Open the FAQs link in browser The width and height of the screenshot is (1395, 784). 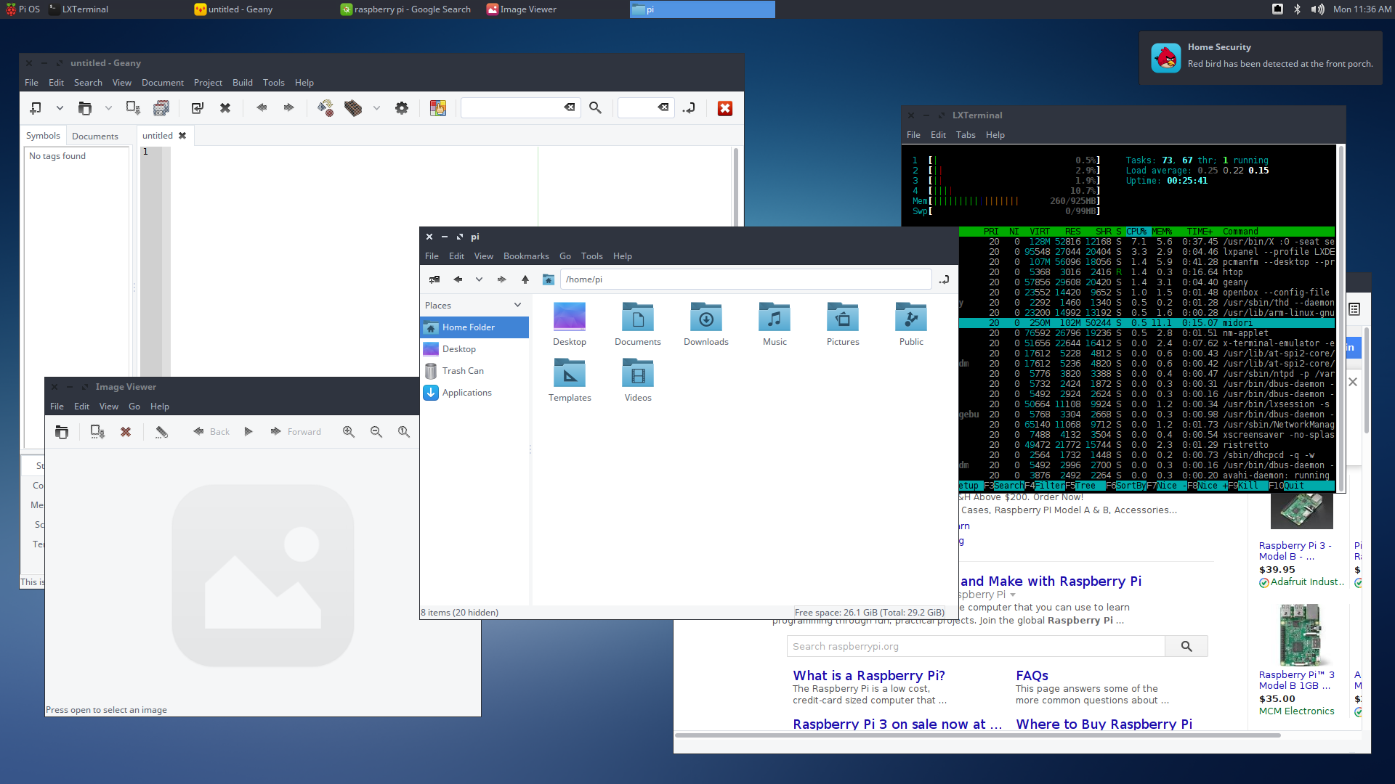click(x=1032, y=676)
